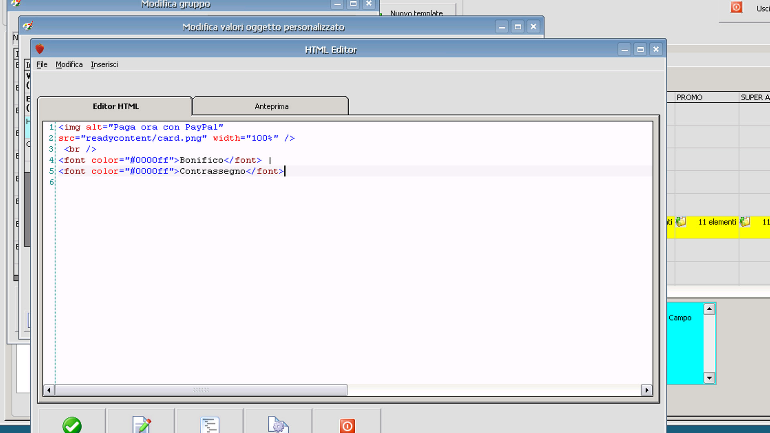Click the down arrow of the Campo panel scrollbar
The height and width of the screenshot is (433, 770).
pos(709,378)
